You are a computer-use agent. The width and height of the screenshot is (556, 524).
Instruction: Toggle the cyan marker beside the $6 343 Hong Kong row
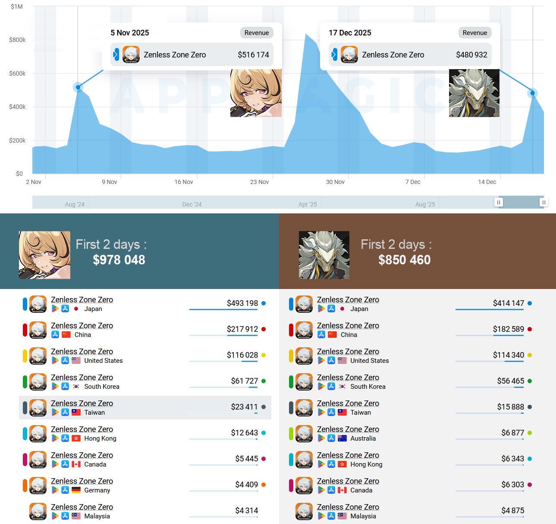pyautogui.click(x=291, y=460)
